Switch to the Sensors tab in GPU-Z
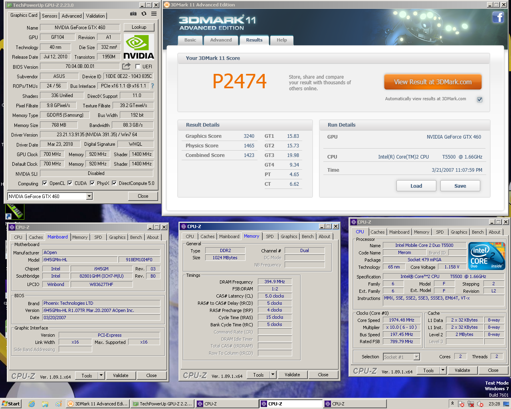The width and height of the screenshot is (511, 409). [50, 16]
